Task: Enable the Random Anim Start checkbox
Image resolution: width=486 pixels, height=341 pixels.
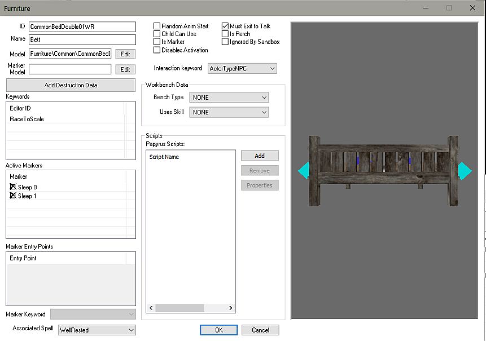Action: tap(157, 26)
